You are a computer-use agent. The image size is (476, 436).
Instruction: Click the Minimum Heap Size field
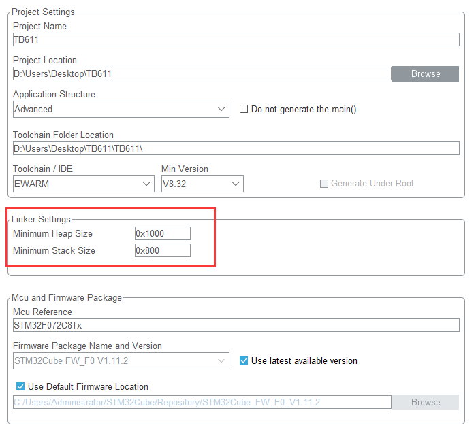point(163,233)
